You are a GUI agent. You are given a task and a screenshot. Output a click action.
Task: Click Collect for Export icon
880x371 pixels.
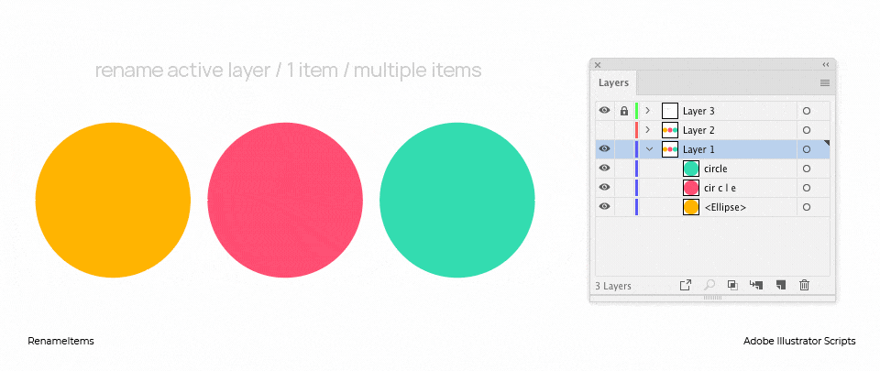click(x=686, y=285)
